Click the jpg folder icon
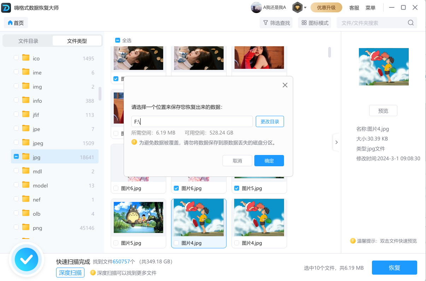Image resolution: width=426 pixels, height=281 pixels. click(x=25, y=157)
